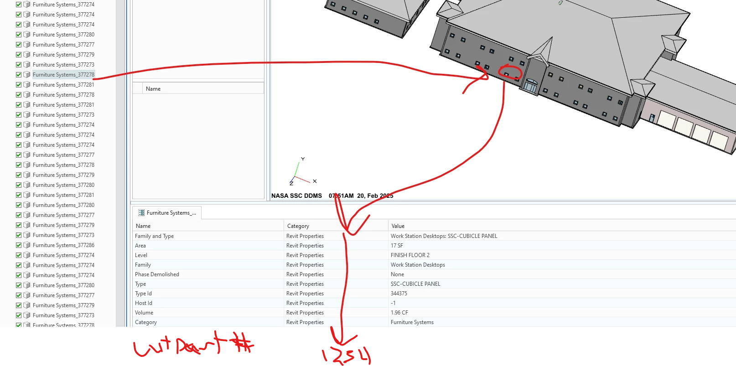Click the '17 SF' area value

click(x=397, y=246)
